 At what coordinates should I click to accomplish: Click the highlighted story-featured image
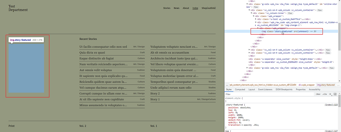(x=26, y=68)
